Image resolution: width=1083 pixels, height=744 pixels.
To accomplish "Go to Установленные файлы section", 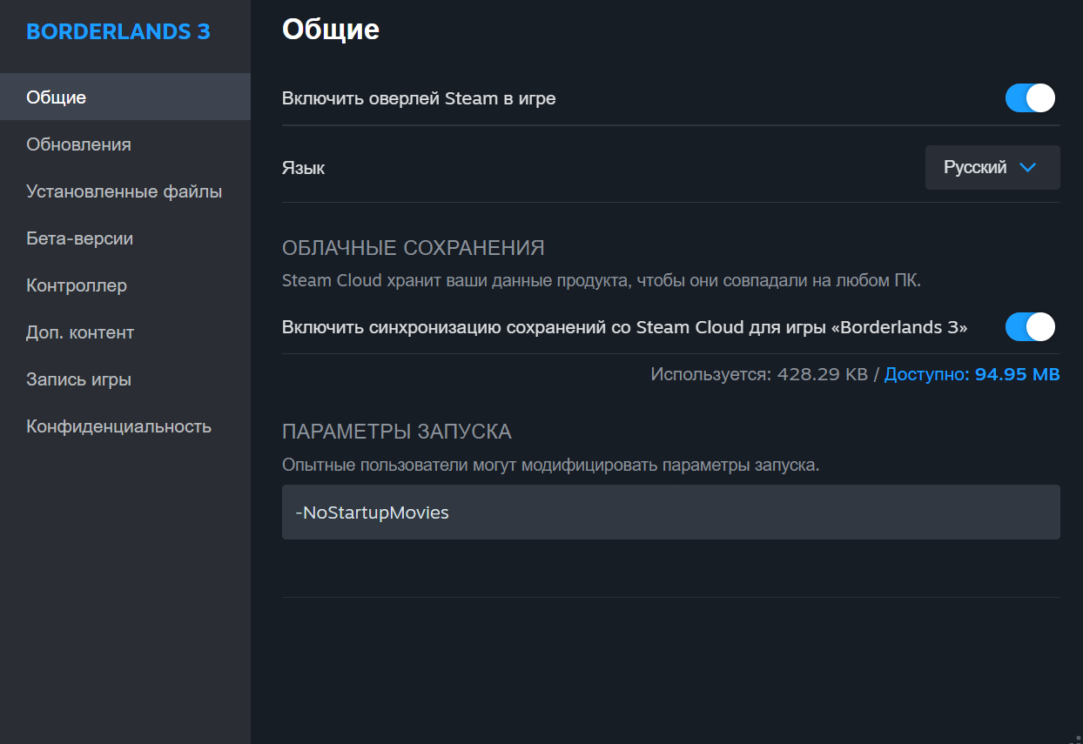I will tap(125, 191).
